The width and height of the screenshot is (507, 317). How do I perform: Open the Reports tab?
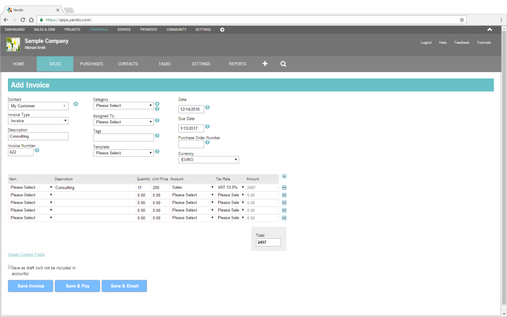[x=238, y=64]
